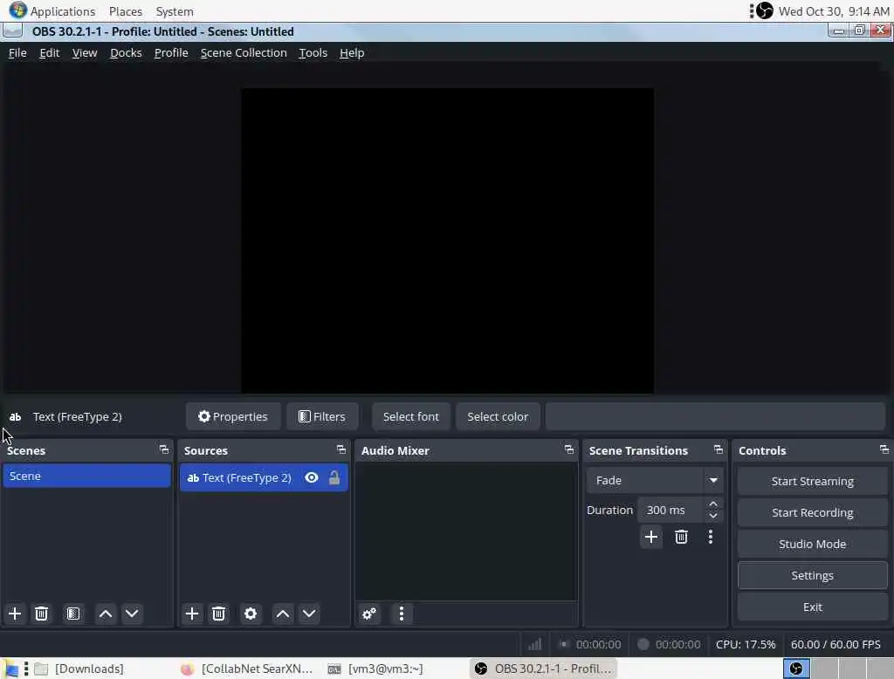Click the black preview canvas

pos(448,240)
